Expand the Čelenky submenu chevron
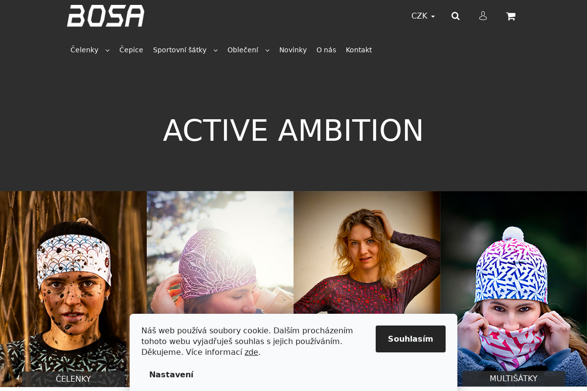 (108, 50)
